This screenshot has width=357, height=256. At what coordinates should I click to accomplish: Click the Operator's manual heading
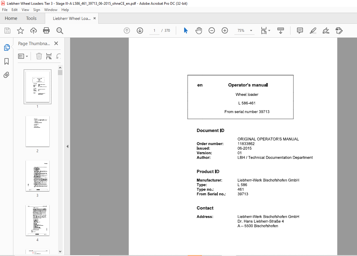248,85
